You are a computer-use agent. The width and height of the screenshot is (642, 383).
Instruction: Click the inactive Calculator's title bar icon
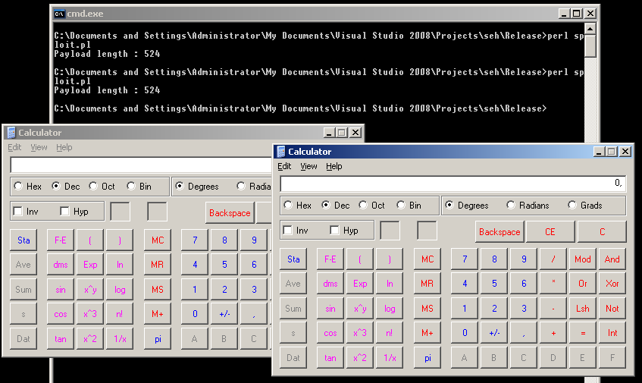[11, 133]
